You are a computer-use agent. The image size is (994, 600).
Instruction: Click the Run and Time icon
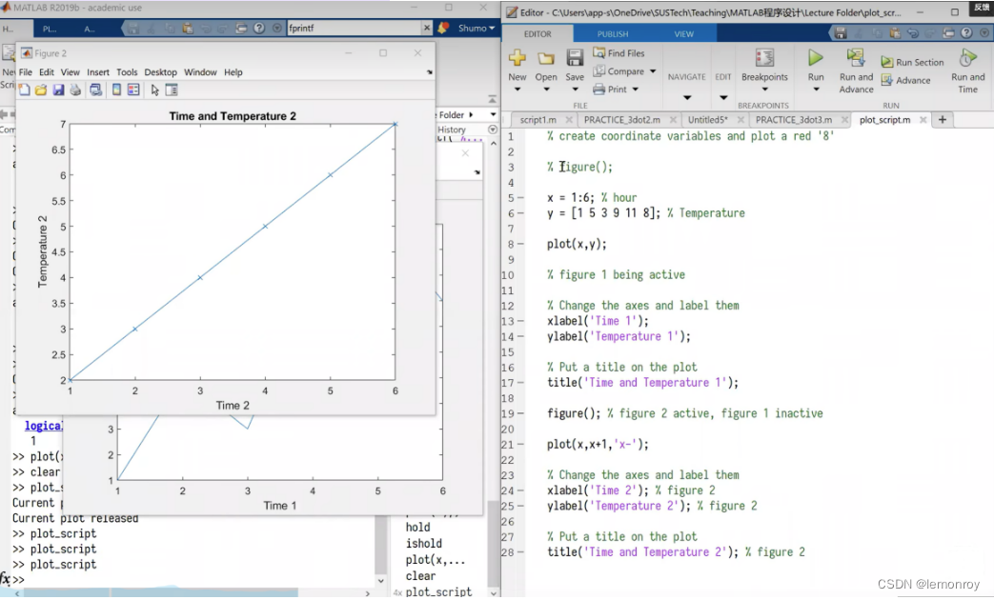(966, 58)
